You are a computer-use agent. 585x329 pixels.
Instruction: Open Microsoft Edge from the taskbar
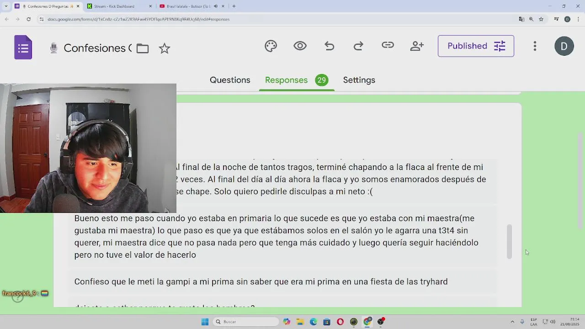point(314,322)
